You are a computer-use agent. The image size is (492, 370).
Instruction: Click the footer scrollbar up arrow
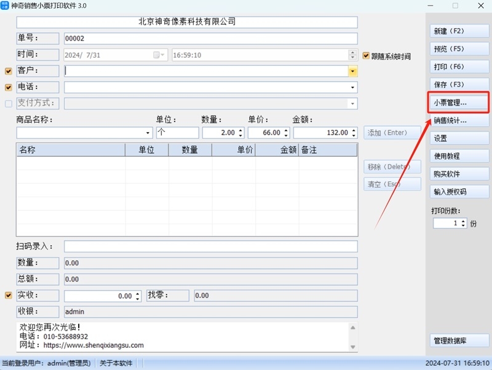(x=352, y=328)
